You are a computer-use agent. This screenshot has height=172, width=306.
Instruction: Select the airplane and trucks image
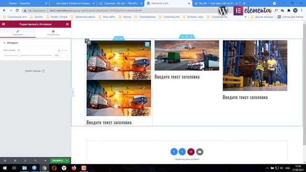187,55
